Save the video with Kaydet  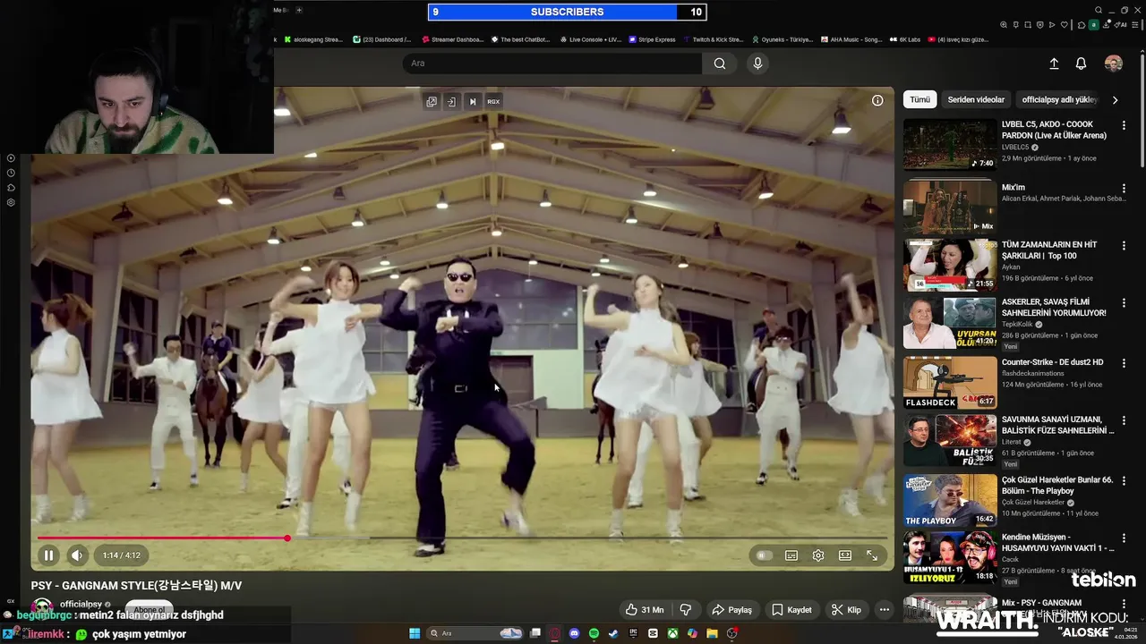[x=791, y=610]
